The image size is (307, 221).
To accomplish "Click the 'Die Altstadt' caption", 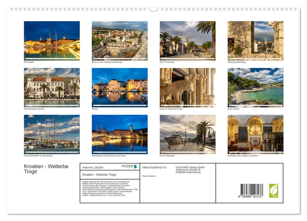I will [x=29, y=62].
